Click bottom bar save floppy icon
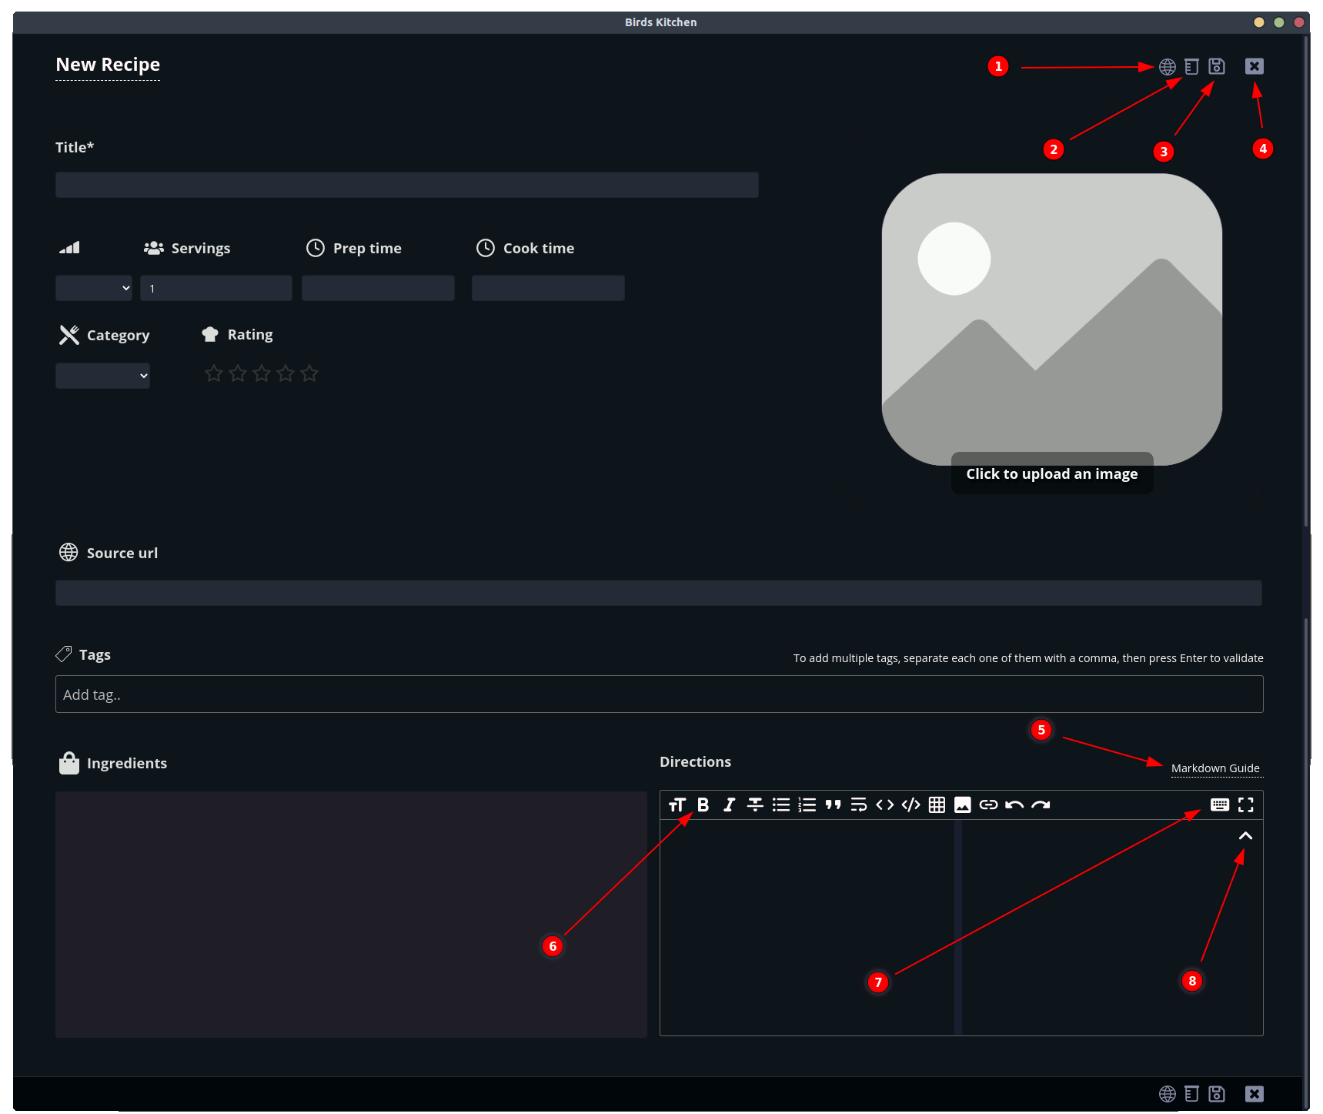This screenshot has height=1114, width=1323. [1217, 1094]
